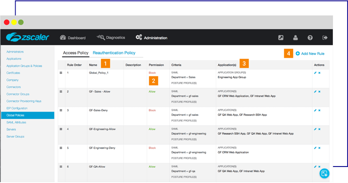
Task: Edit the GF-Engineering-Allow rule
Action: pos(315,129)
